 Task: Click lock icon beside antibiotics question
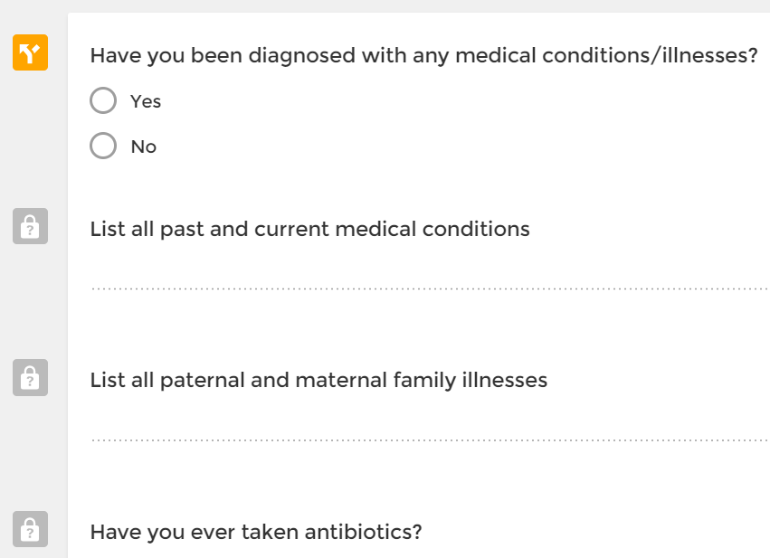click(x=30, y=529)
